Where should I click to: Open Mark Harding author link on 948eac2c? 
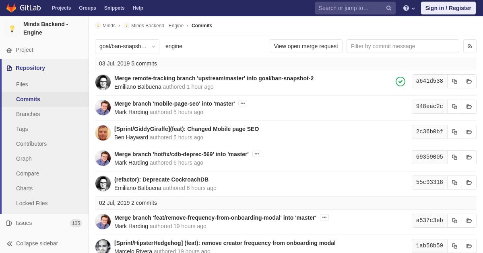coord(131,112)
